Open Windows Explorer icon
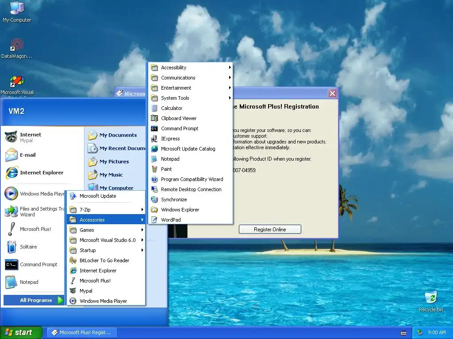The image size is (453, 339). point(154,210)
